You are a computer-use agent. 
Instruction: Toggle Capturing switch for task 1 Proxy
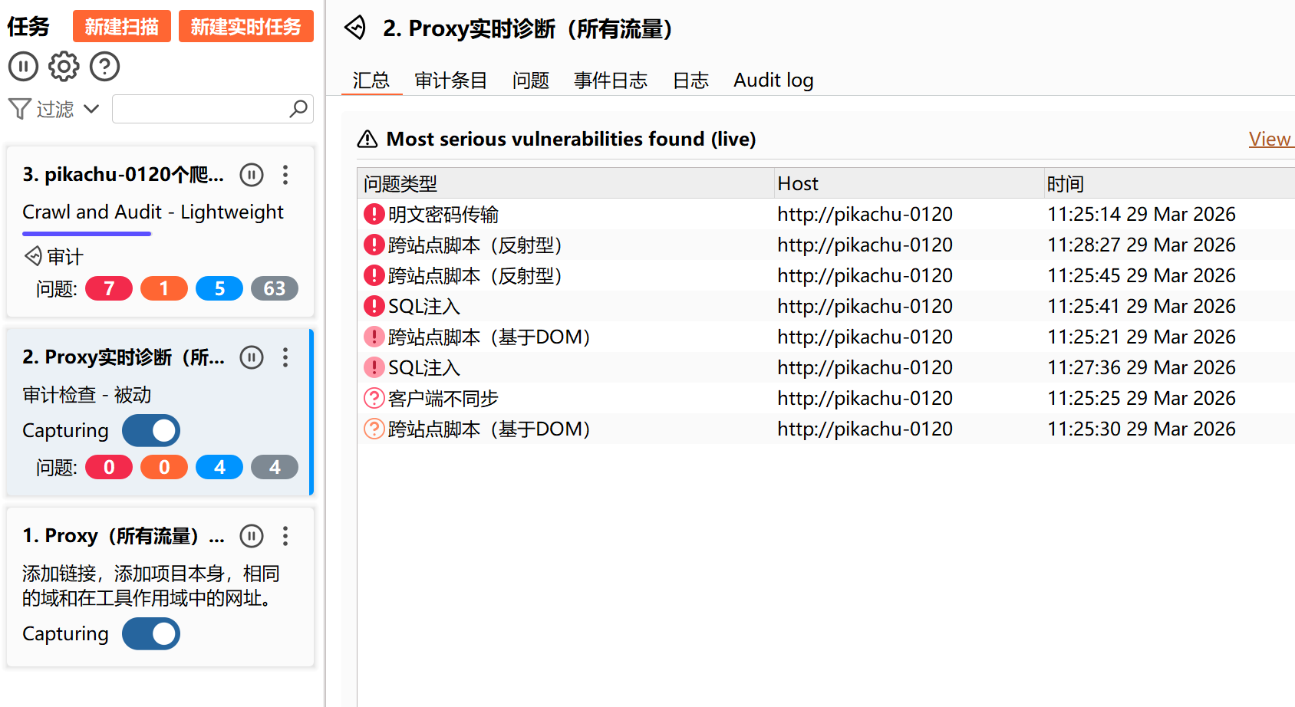(x=151, y=634)
